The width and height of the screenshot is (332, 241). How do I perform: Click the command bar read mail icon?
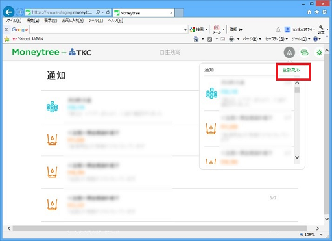[x=222, y=39]
